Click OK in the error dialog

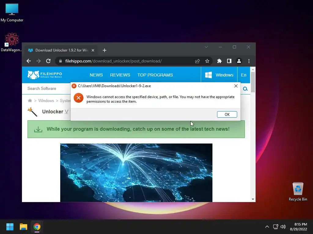(227, 115)
